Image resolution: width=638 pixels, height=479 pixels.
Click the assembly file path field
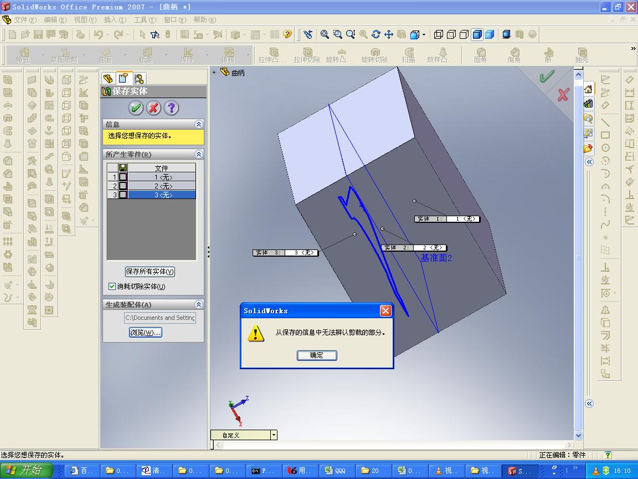coord(160,318)
